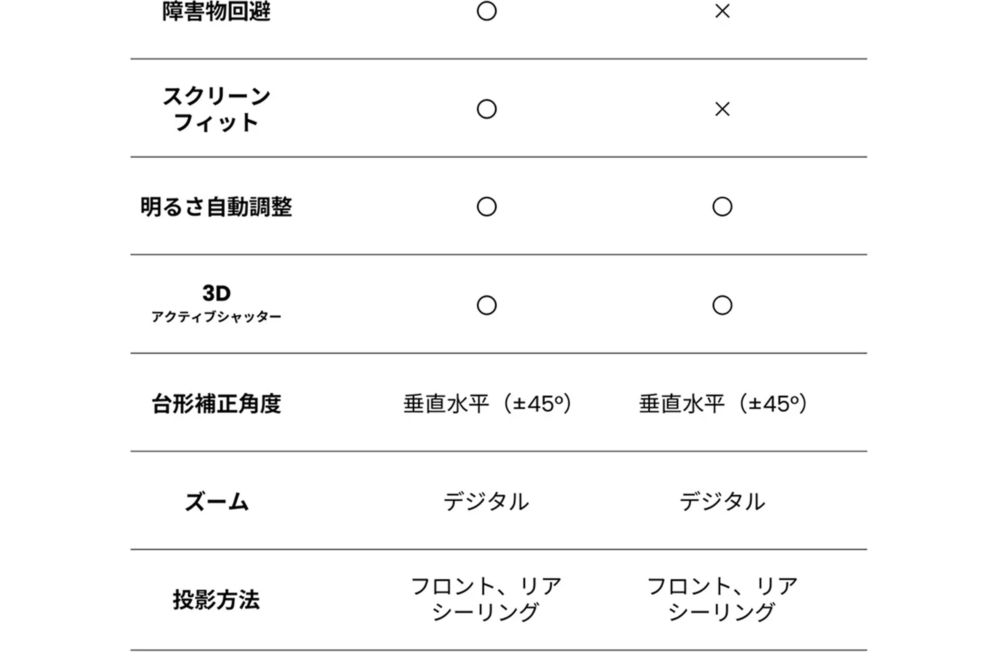This screenshot has width=997, height=652.
Task: Click the 明るさ自動調整 row heading
Action: click(216, 207)
